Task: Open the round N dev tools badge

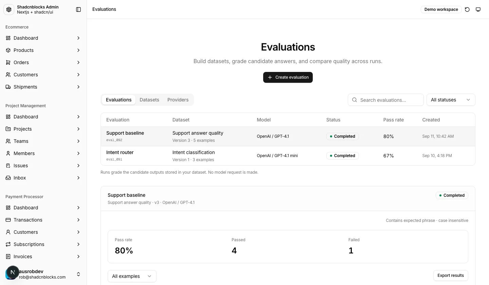Action: [13, 272]
